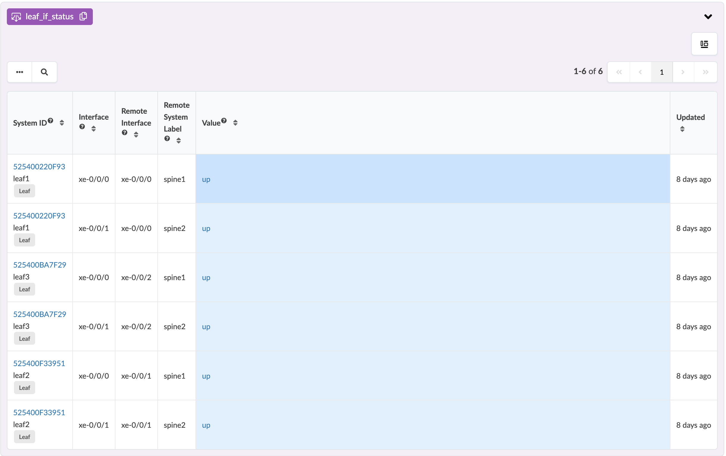726x456 pixels.
Task: Sort the table by Updated column
Action: pos(682,129)
